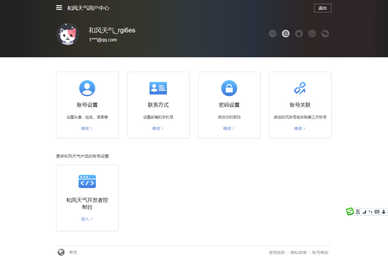This screenshot has width=388, height=256.
Task: Click the cat profile avatar
Action: (68, 34)
